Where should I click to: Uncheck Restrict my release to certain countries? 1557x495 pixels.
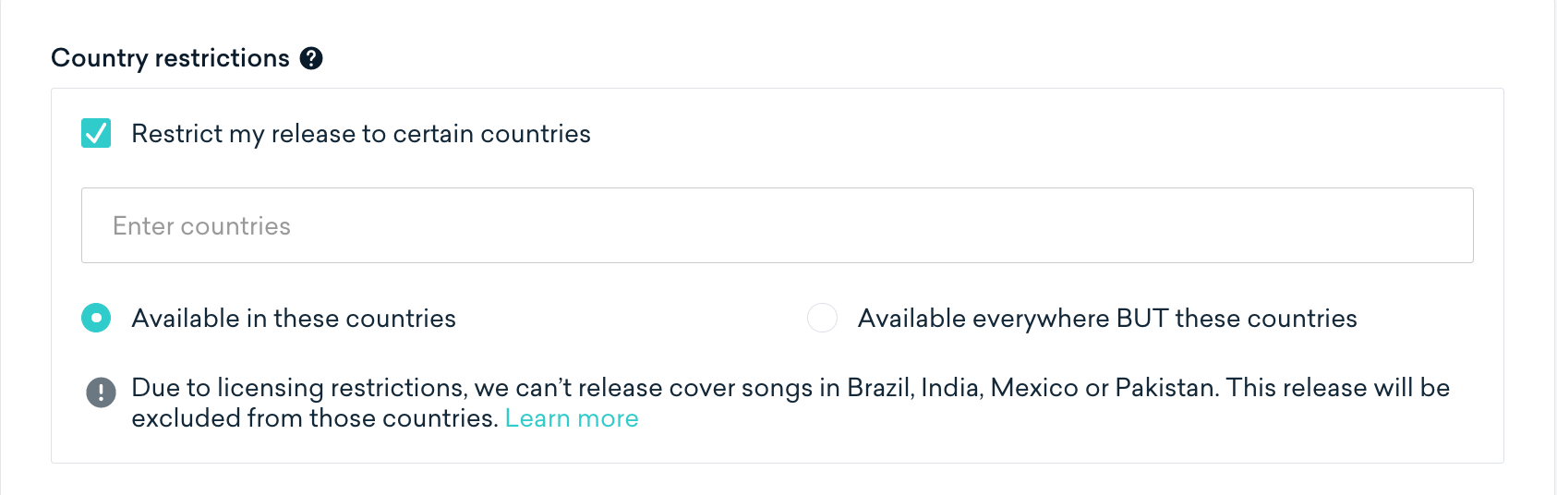(x=96, y=133)
